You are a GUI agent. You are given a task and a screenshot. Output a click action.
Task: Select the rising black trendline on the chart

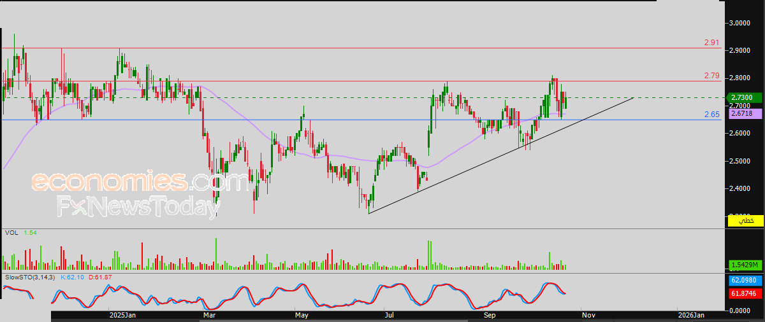[501, 155]
